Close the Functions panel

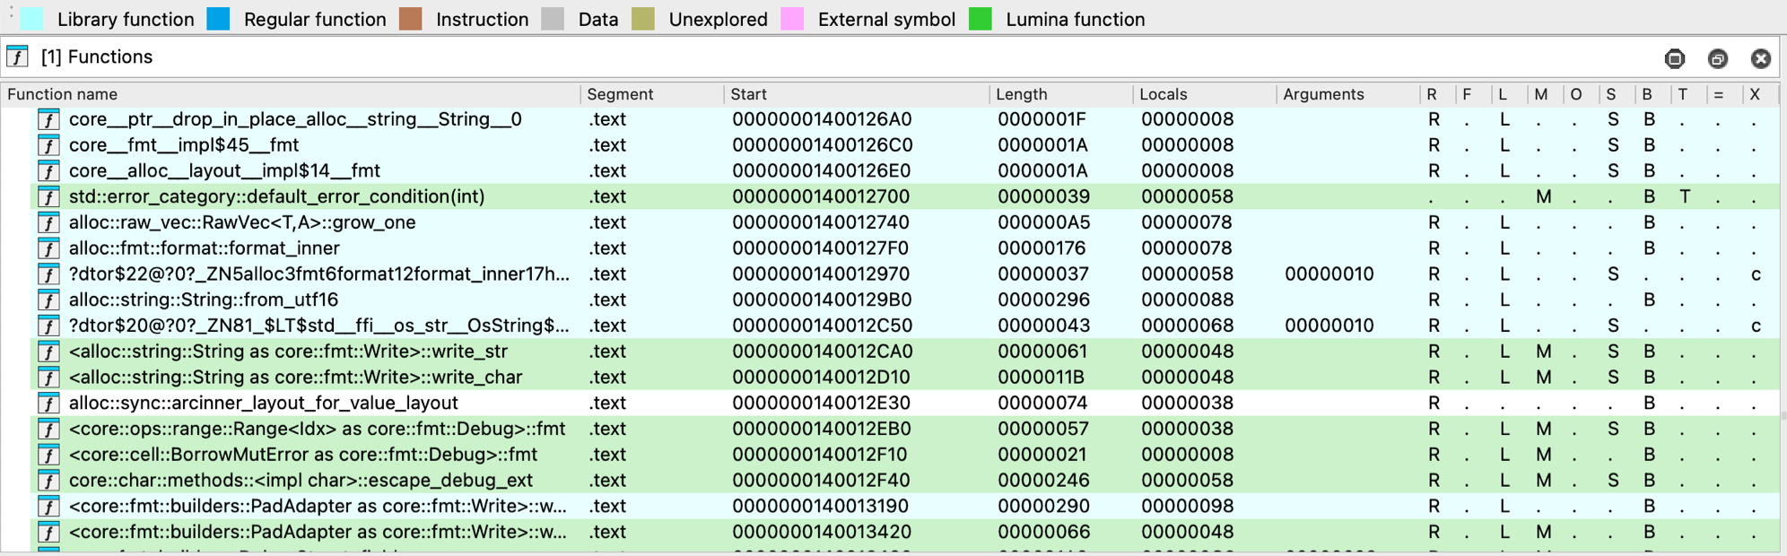pyautogui.click(x=1761, y=58)
